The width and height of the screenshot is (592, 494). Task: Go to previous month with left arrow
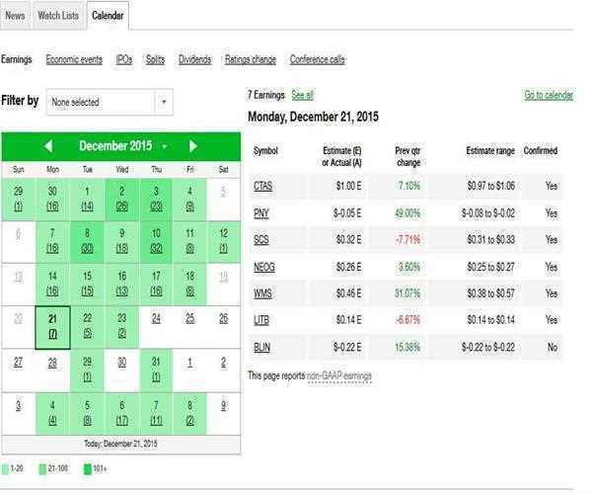point(48,146)
